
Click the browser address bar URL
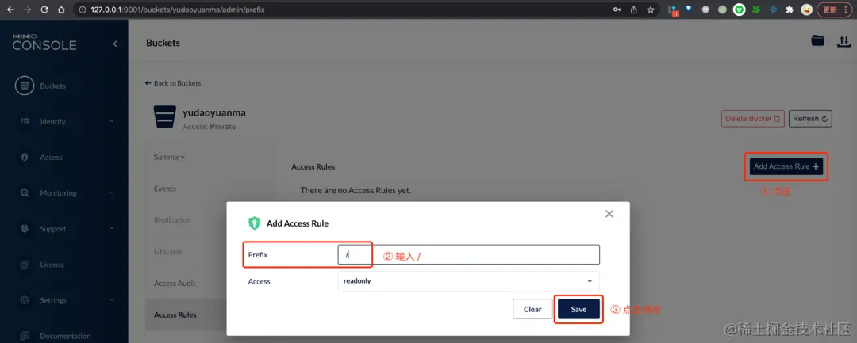tap(179, 10)
